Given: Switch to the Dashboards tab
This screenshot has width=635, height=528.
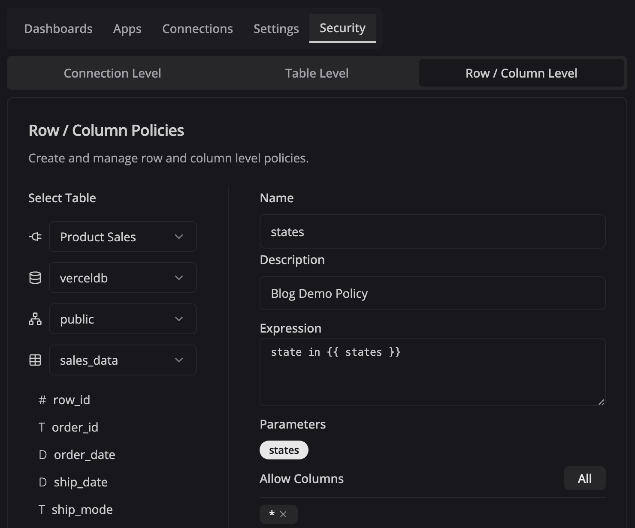Looking at the screenshot, I should (58, 28).
